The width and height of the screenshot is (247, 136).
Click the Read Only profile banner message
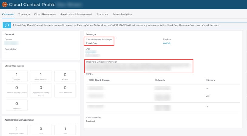point(116,25)
